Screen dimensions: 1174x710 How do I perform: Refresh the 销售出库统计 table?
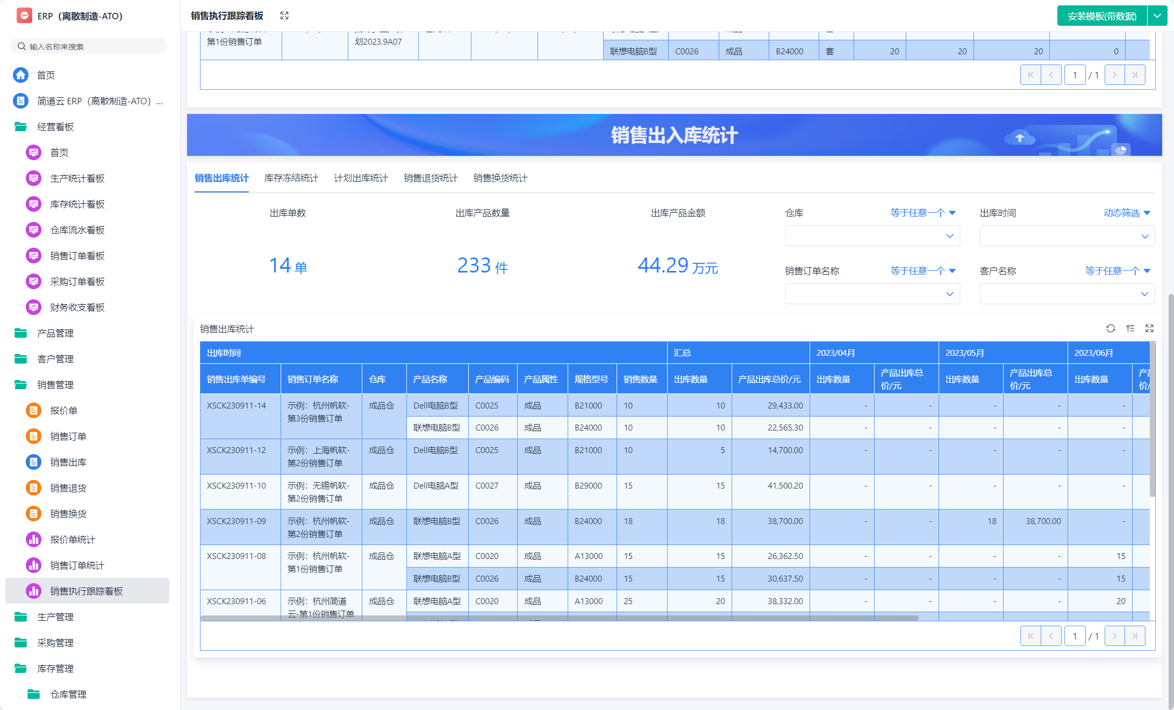pyautogui.click(x=1111, y=328)
